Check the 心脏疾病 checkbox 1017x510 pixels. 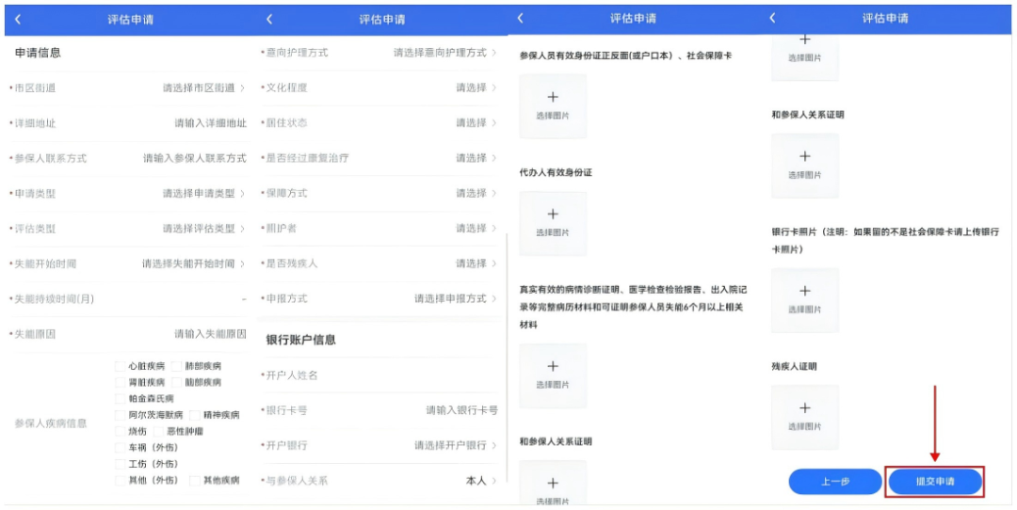tap(120, 366)
